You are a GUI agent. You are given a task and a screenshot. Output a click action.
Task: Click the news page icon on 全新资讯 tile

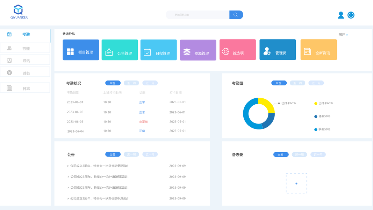(x=307, y=51)
